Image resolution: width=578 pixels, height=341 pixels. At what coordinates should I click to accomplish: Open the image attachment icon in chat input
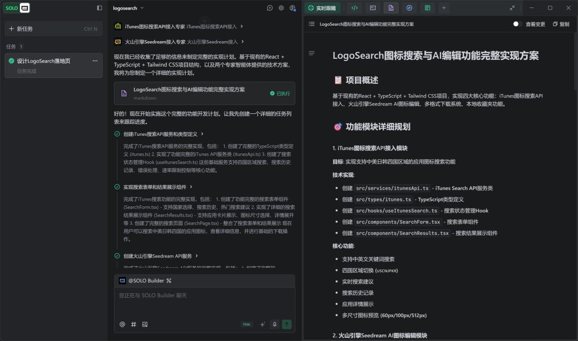coord(144,324)
